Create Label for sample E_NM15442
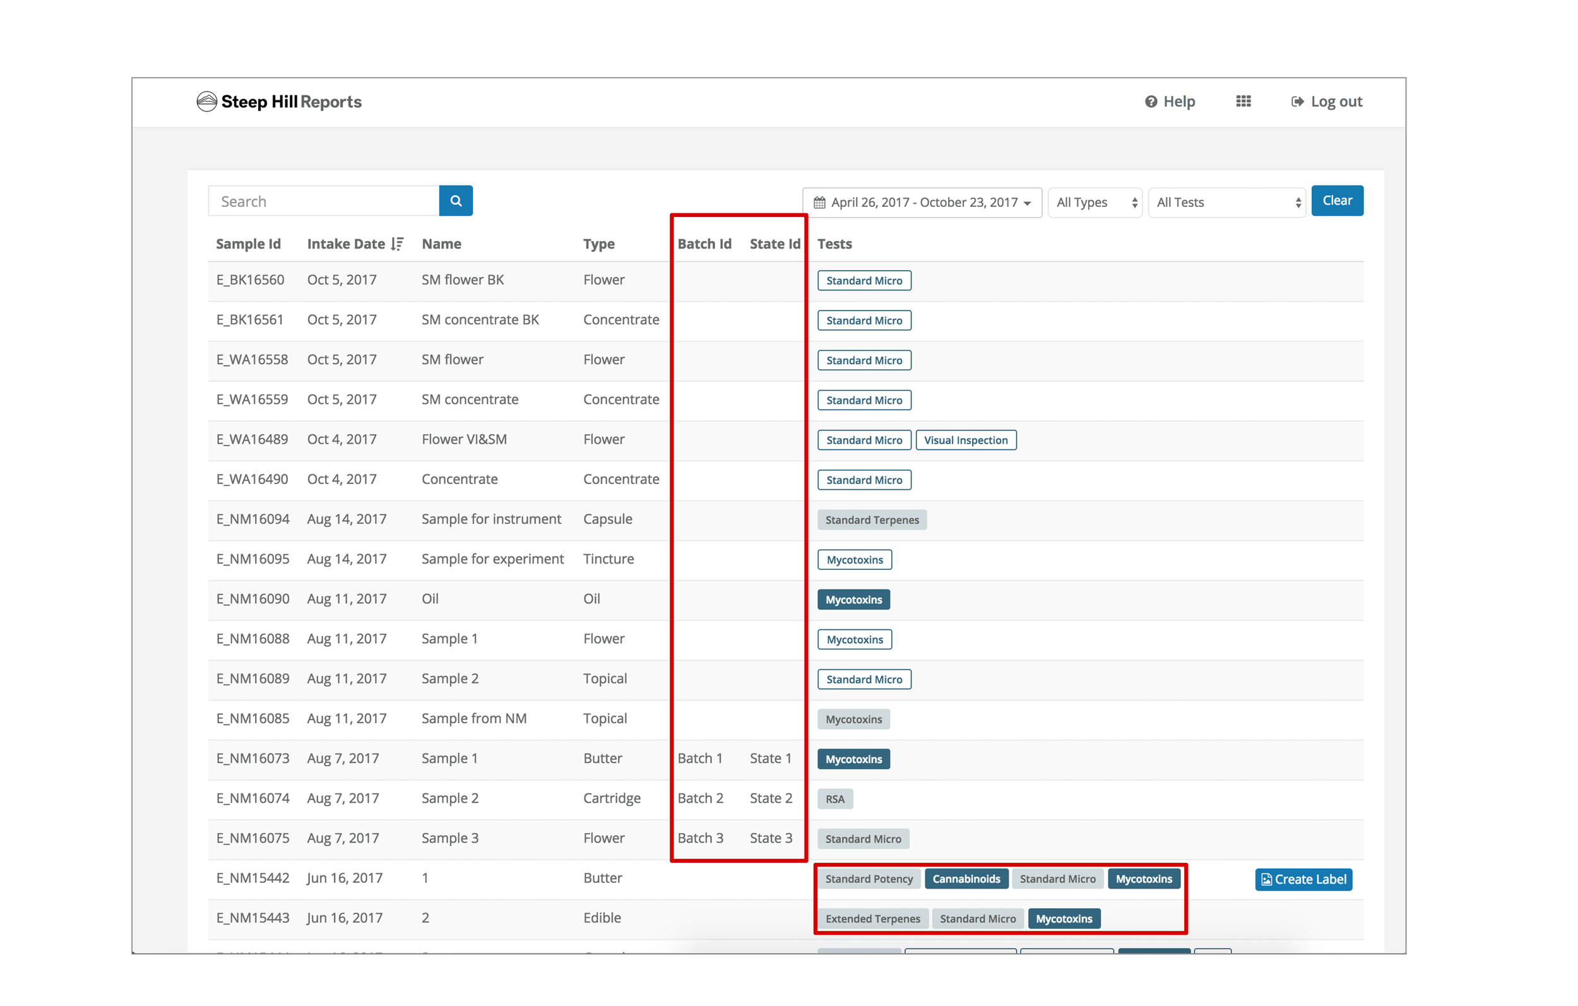Viewport: 1578px width, 1006px height. [x=1303, y=880]
